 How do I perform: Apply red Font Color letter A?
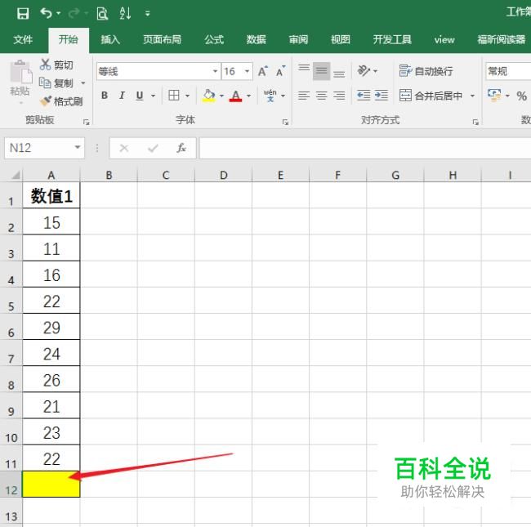[x=236, y=96]
